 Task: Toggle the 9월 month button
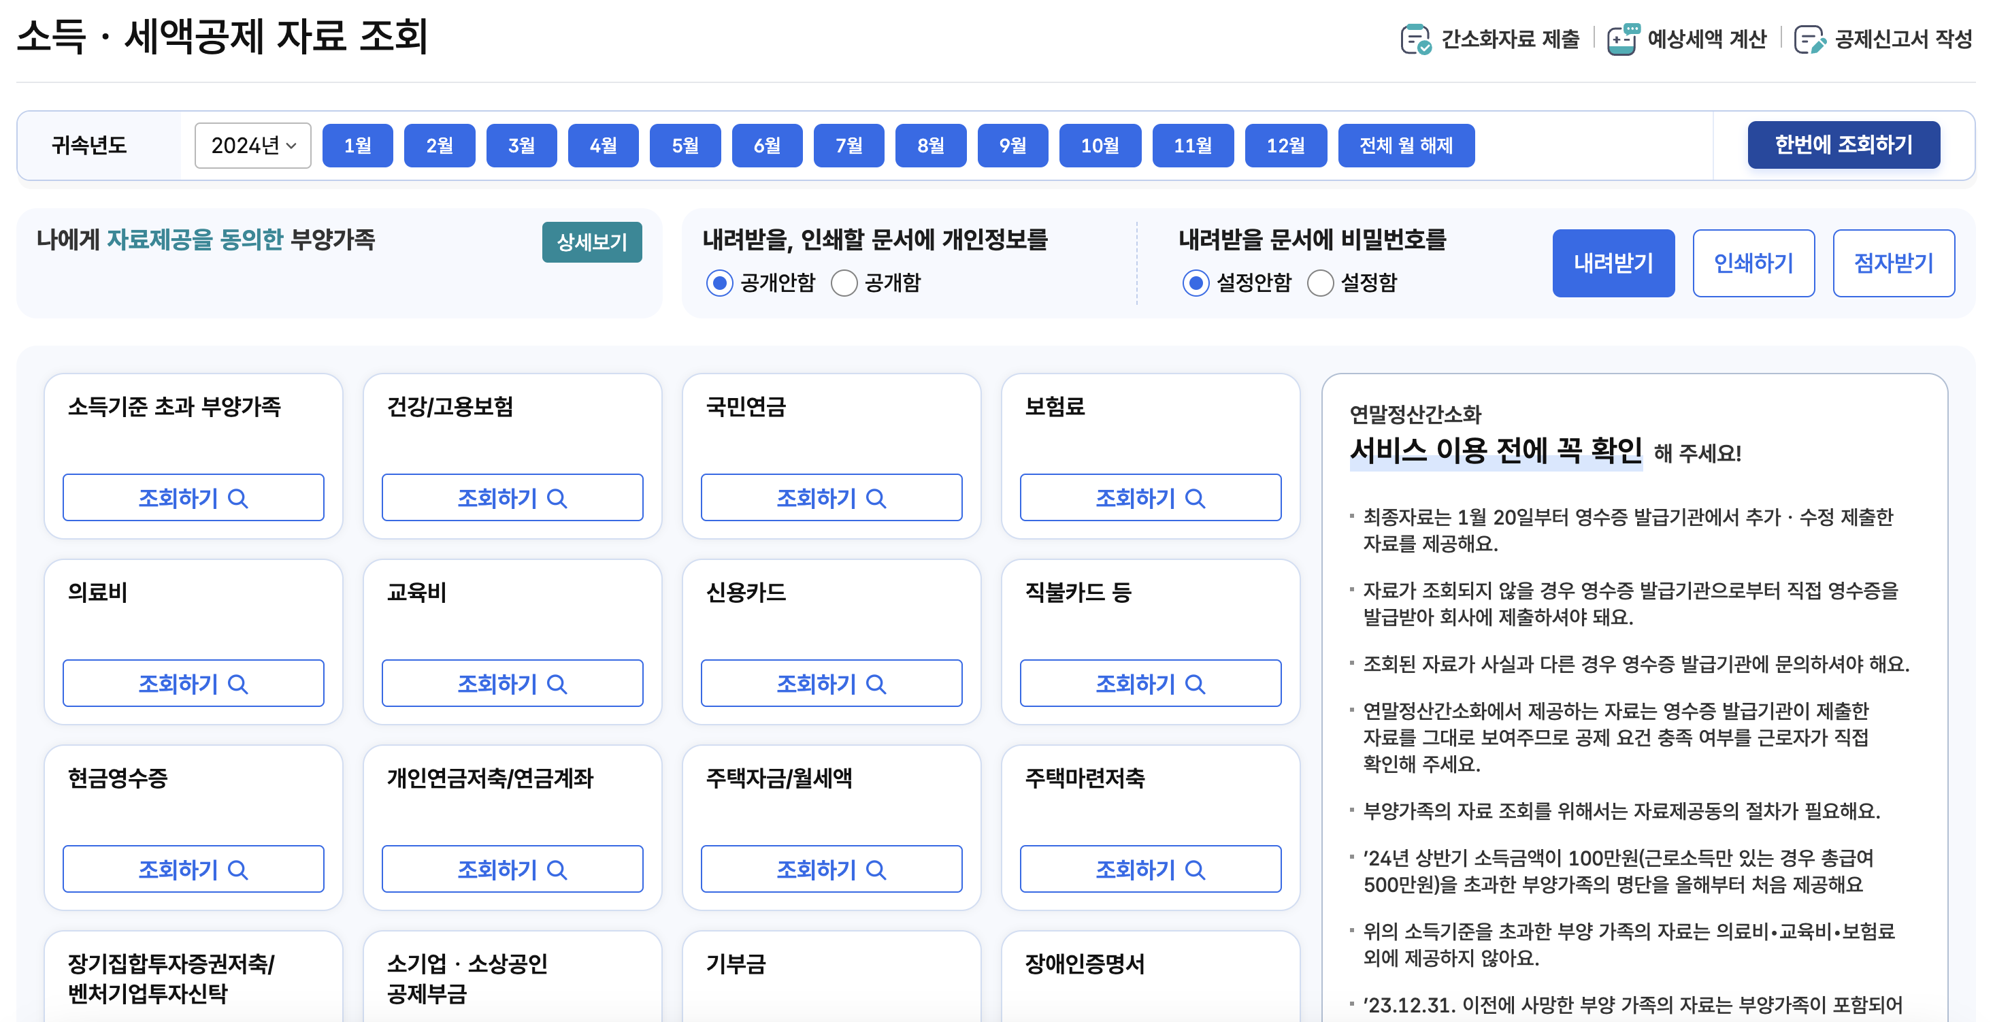click(1012, 146)
